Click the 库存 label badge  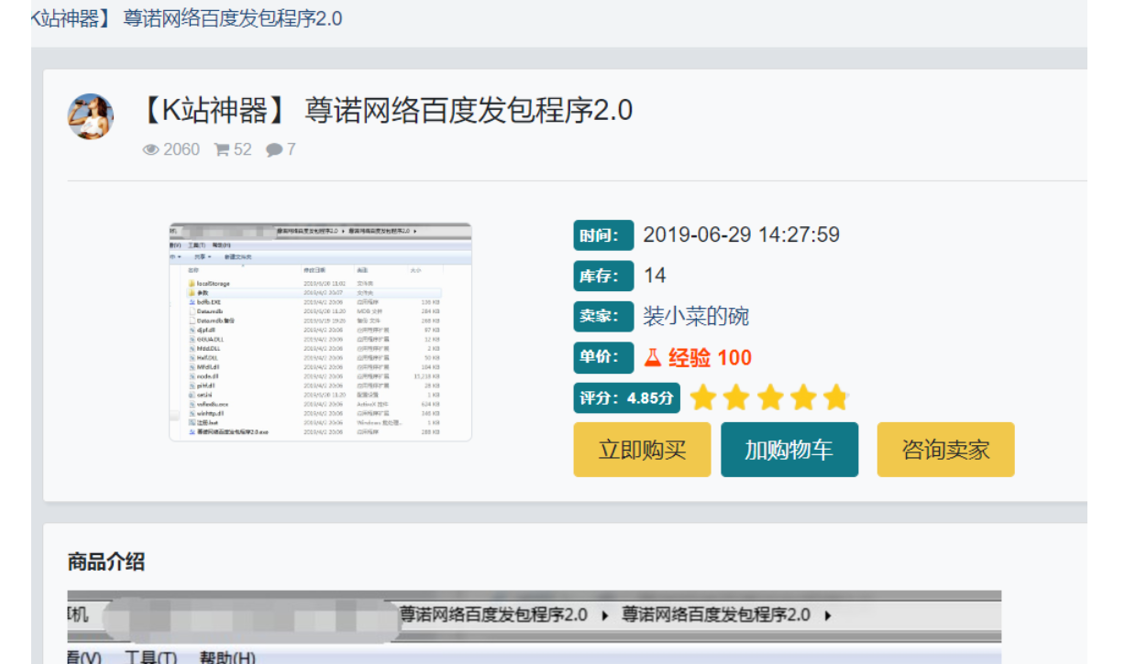(603, 276)
